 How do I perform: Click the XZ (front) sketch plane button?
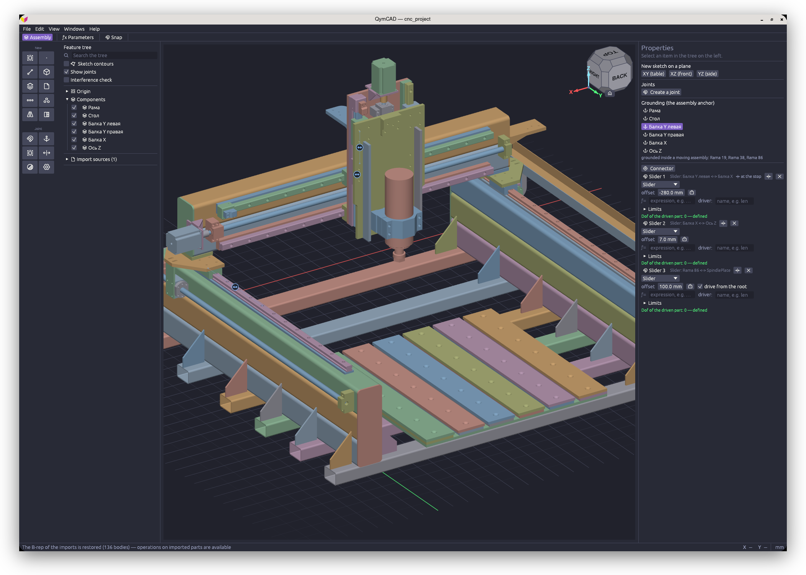pos(681,74)
